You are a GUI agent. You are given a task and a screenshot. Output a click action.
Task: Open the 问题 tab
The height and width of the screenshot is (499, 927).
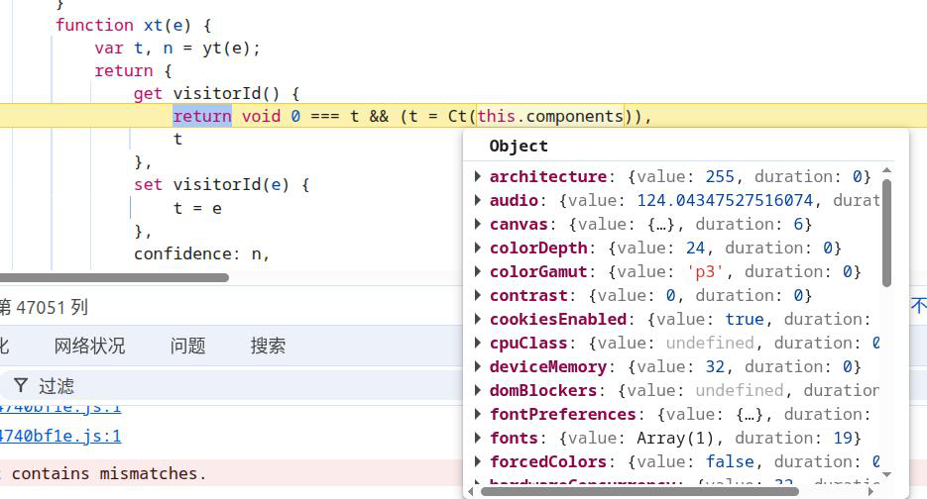[187, 346]
